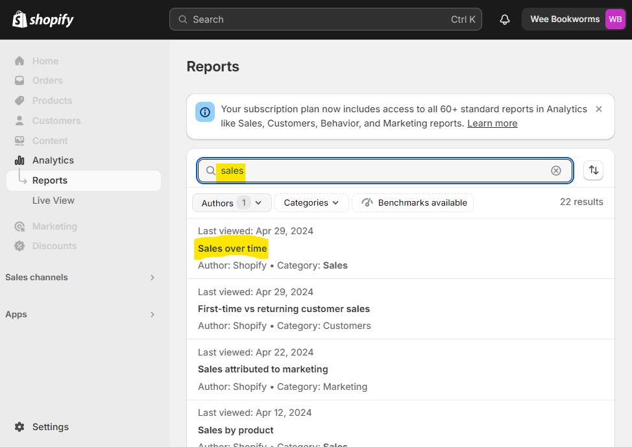Go to Home in sidebar
This screenshot has width=632, height=447.
tap(45, 61)
